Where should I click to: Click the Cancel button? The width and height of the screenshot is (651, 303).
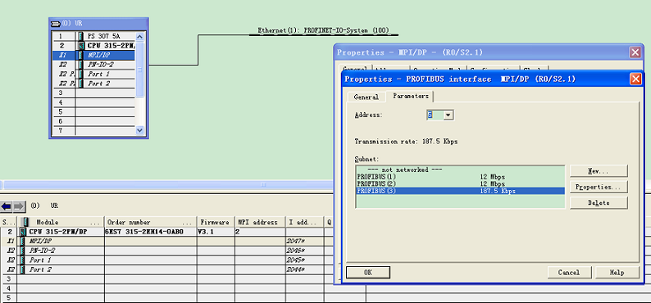569,273
